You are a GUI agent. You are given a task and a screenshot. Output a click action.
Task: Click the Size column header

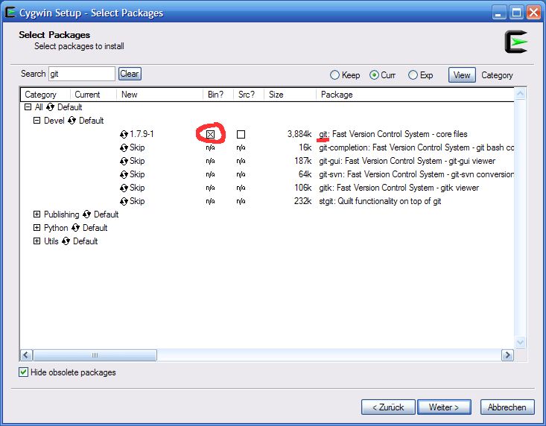point(290,95)
